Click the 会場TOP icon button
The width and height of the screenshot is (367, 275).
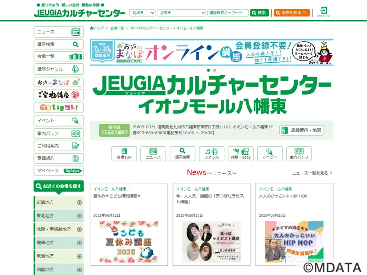124,154
